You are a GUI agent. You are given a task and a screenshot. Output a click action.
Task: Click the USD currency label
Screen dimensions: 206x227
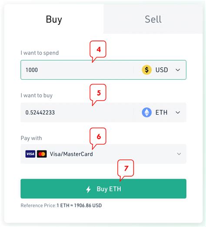(x=162, y=70)
